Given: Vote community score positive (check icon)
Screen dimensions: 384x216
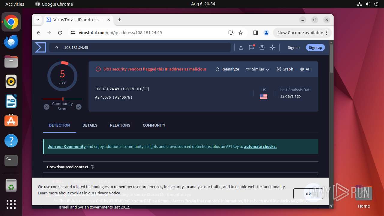Looking at the screenshot, I should tap(79, 107).
